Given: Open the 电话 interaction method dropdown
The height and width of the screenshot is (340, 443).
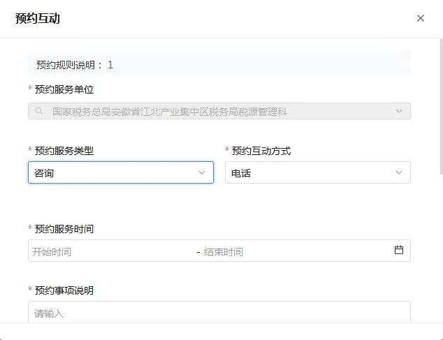Looking at the screenshot, I should pos(318,172).
